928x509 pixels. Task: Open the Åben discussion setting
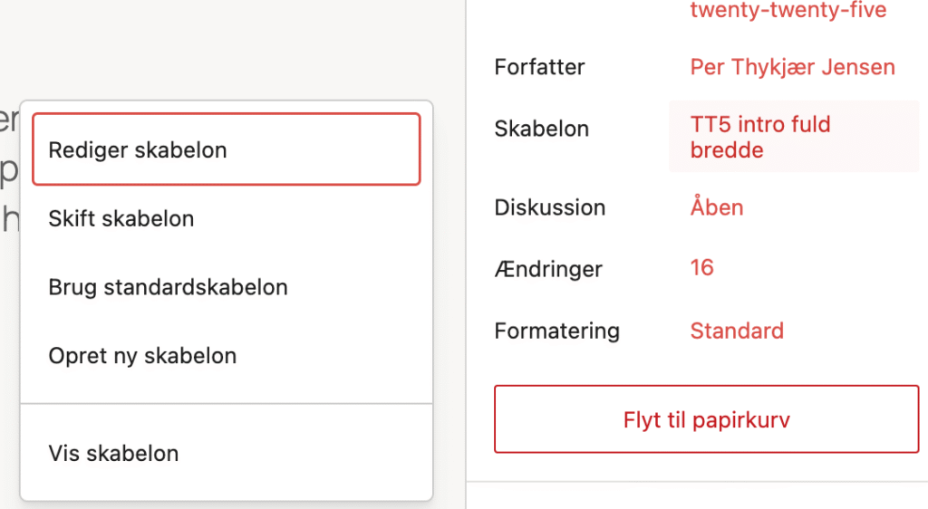pos(717,207)
